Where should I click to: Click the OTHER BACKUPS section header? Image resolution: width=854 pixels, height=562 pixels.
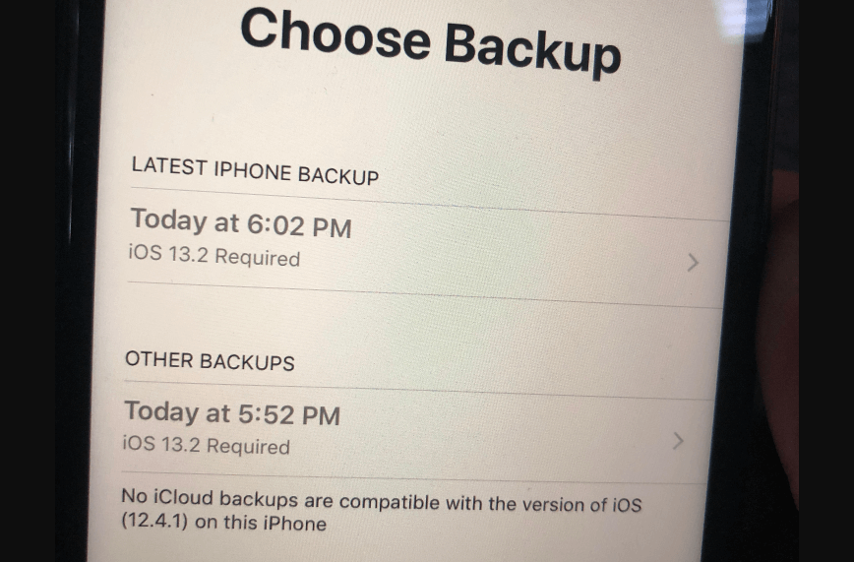210,361
